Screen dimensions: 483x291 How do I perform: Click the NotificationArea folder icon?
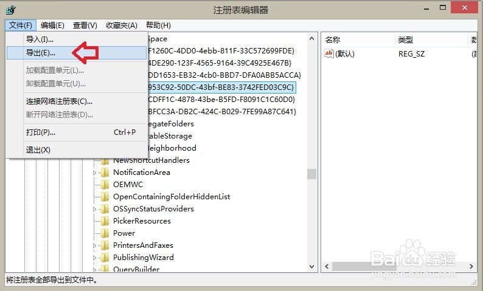[105, 173]
